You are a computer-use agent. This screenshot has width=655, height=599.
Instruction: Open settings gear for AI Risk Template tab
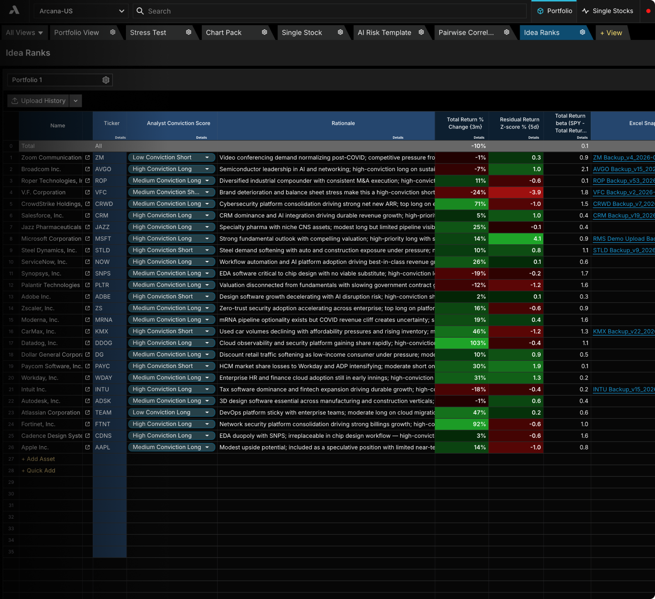tap(421, 32)
